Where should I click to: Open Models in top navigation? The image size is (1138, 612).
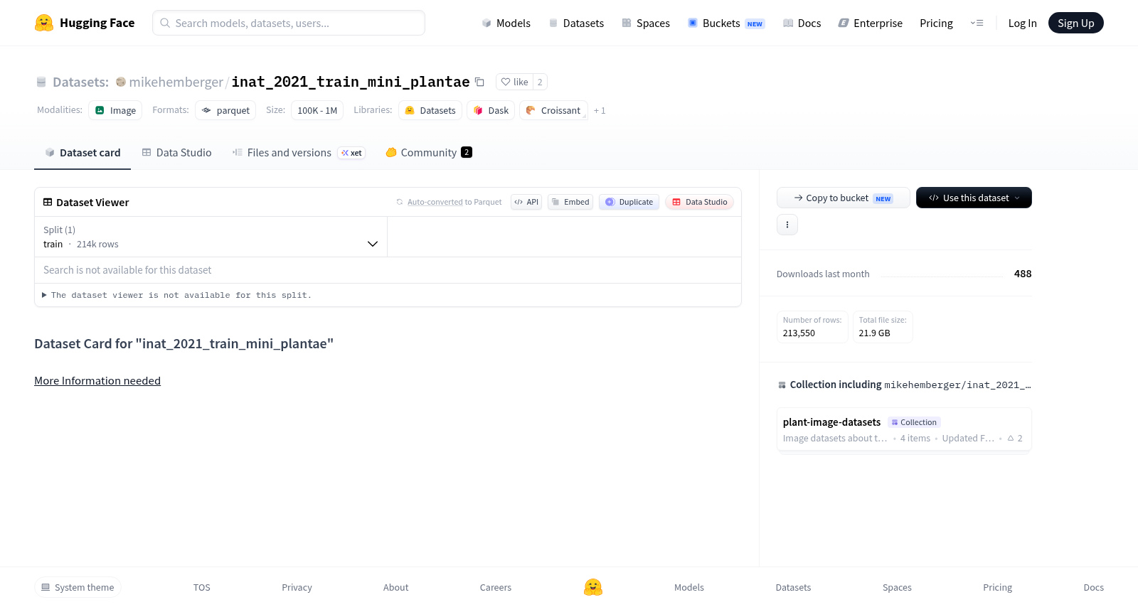(x=506, y=23)
